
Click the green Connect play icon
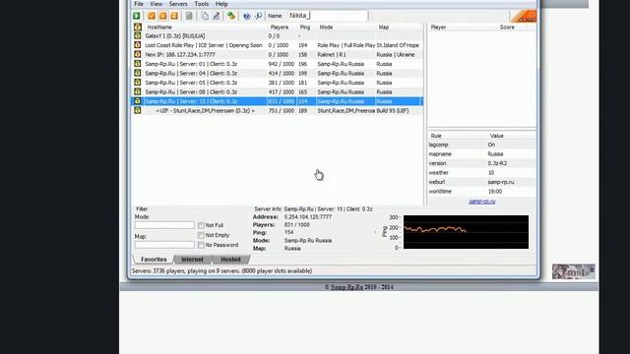click(x=137, y=16)
